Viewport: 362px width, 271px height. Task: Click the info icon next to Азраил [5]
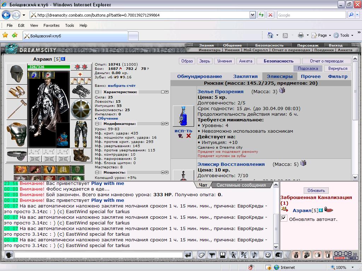tap(63, 59)
